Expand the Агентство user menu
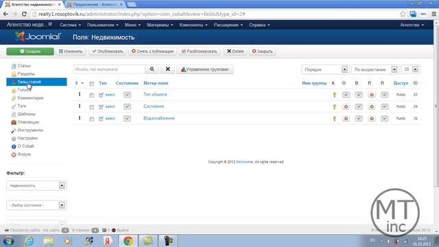This screenshot has height=247, width=439. [412, 25]
